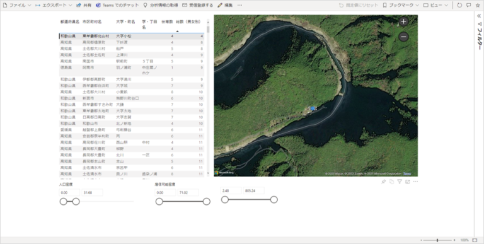Open the toolbar more options ellipsis
Image resolution: width=484 pixels, height=244 pixels.
click(239, 5)
